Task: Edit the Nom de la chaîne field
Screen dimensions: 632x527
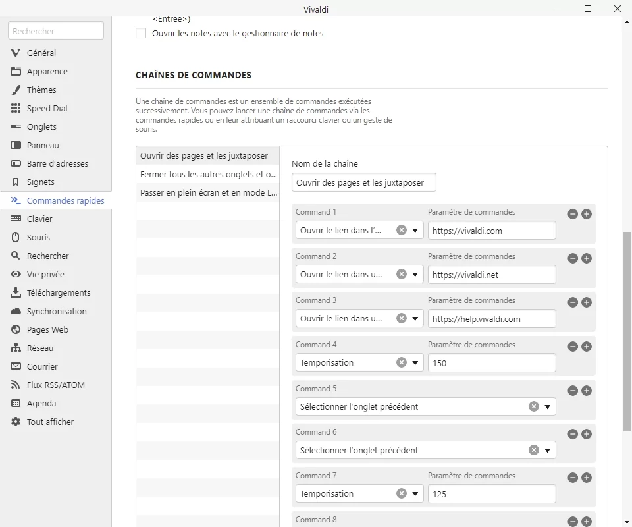Action: click(x=363, y=182)
